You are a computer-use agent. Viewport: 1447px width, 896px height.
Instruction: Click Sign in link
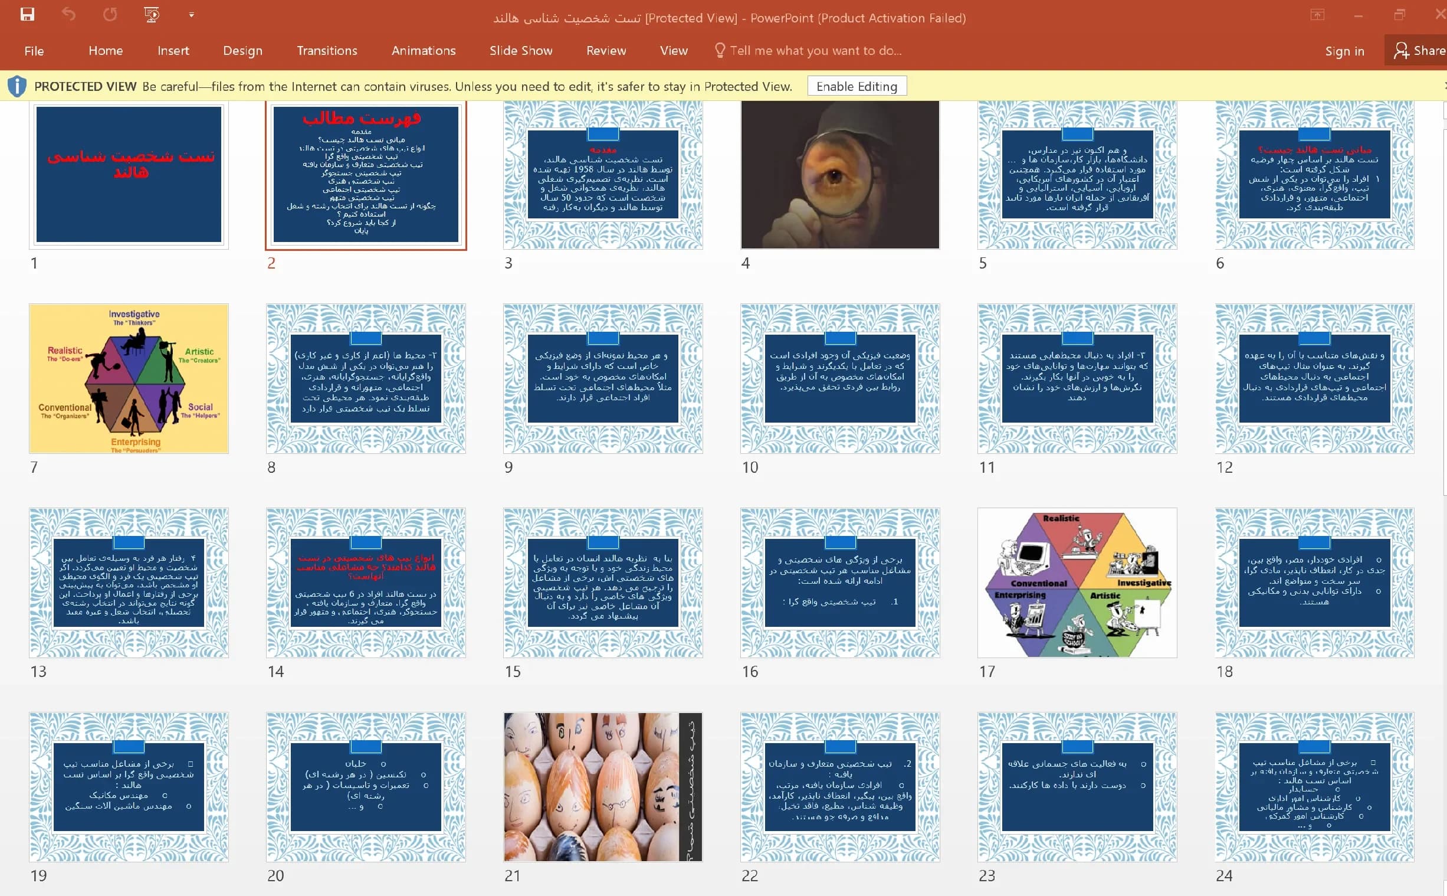pos(1344,51)
